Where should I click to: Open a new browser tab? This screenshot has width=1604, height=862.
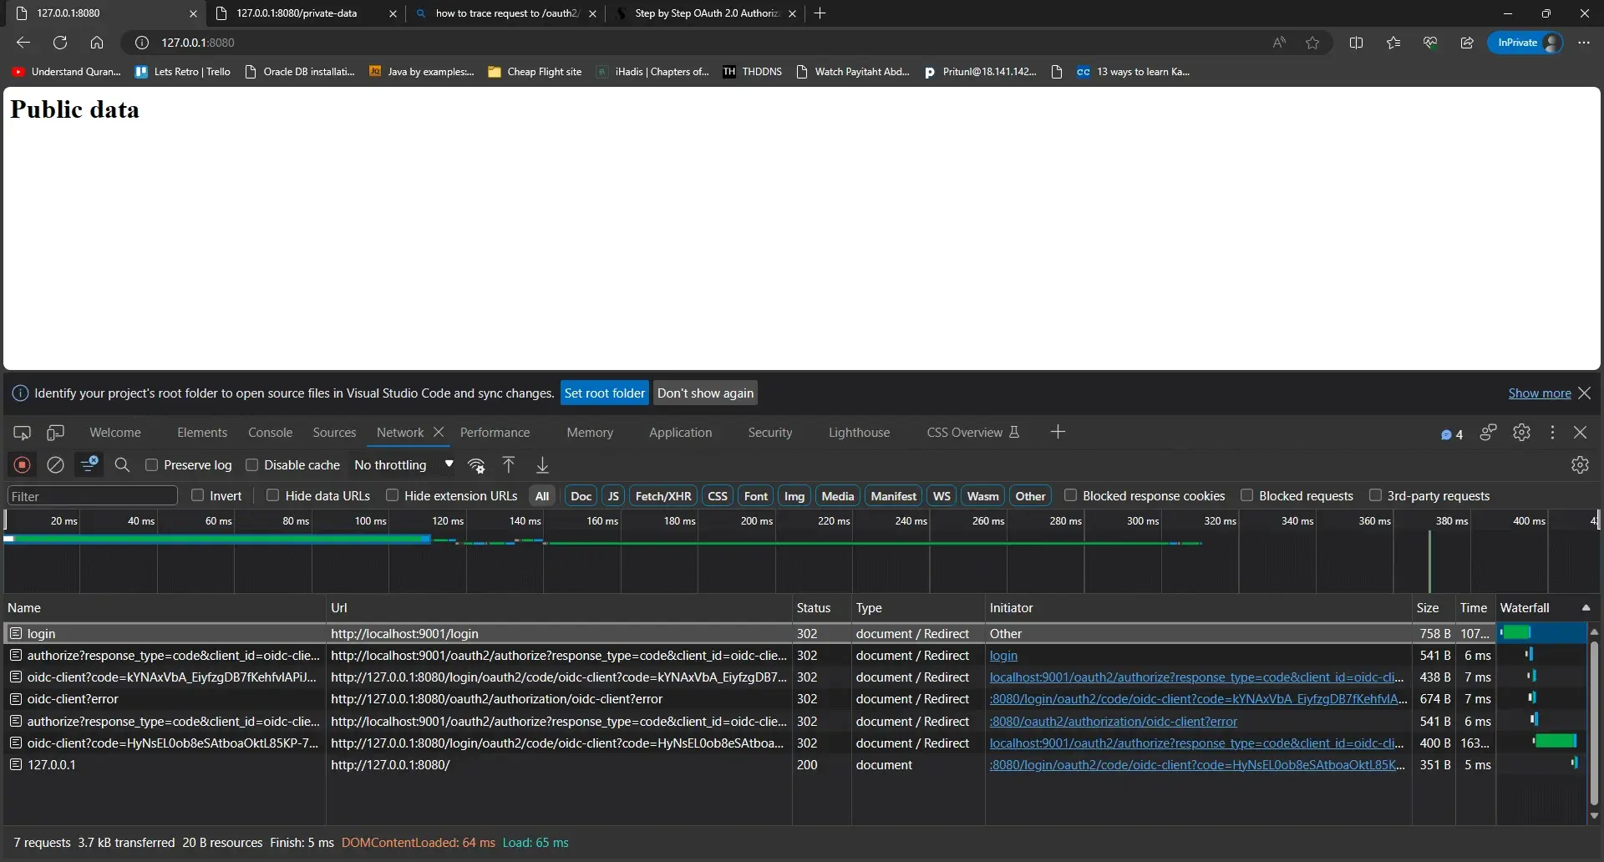coord(820,13)
